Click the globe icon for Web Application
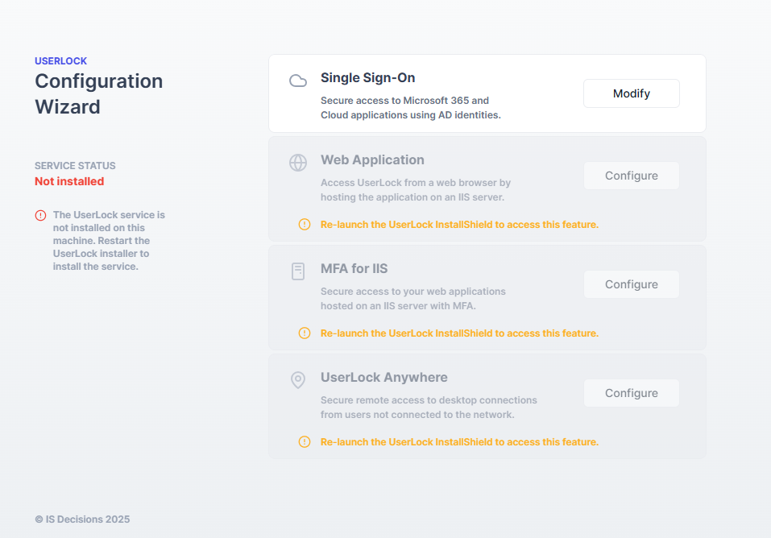Image resolution: width=771 pixels, height=538 pixels. 298,163
